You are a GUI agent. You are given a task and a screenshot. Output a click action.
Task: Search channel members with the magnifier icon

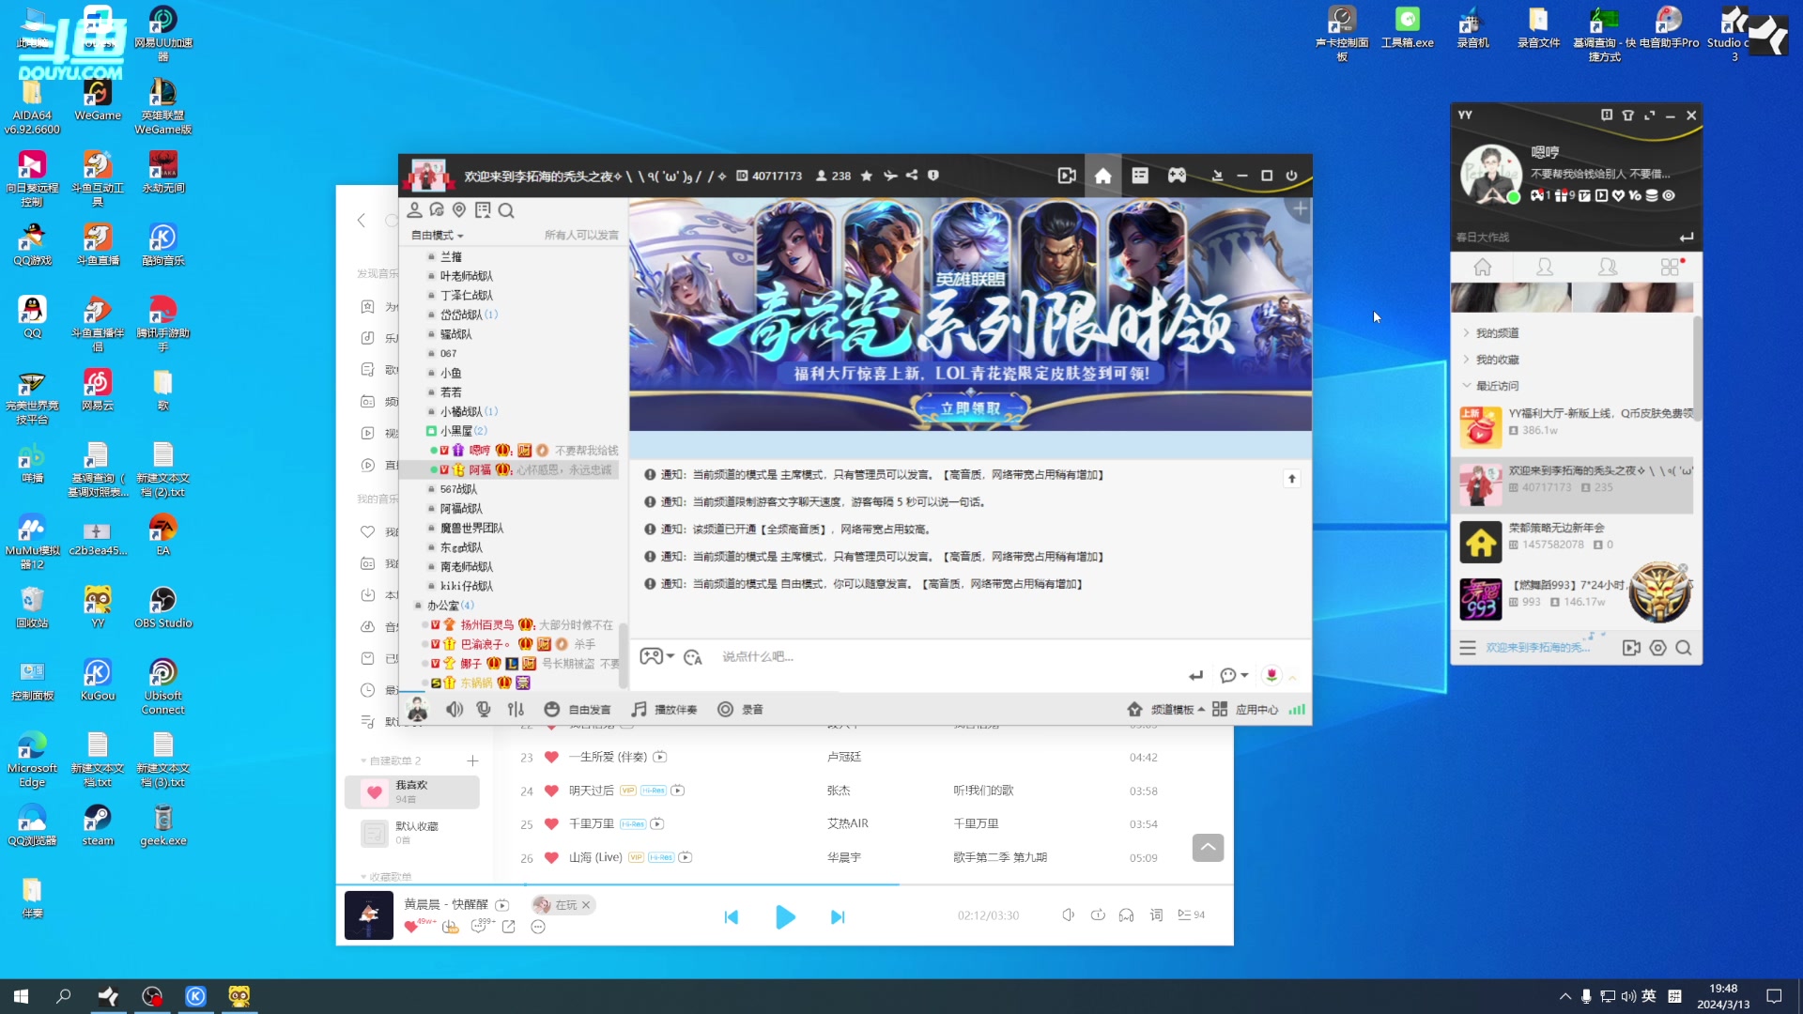point(507,210)
